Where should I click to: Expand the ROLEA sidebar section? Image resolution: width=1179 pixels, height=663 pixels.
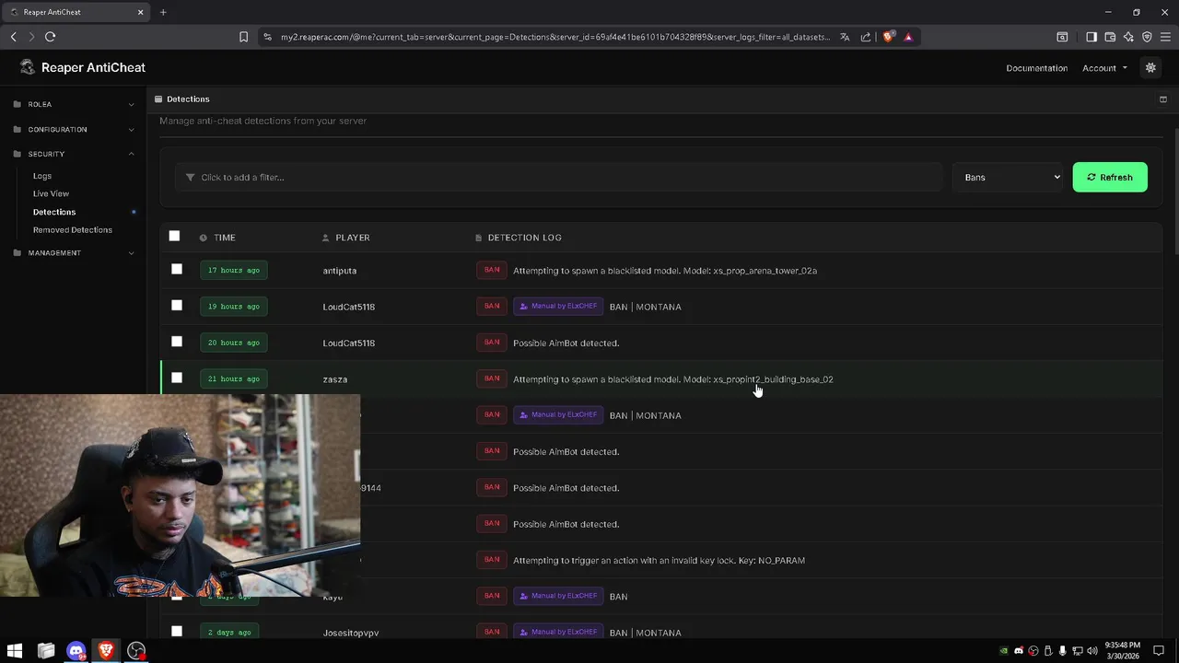click(74, 104)
